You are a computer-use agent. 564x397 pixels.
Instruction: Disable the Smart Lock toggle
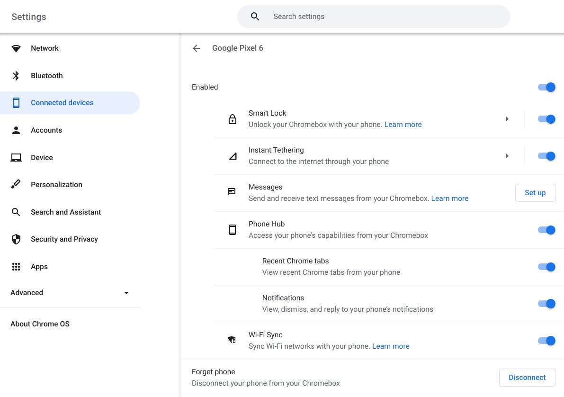coord(546,119)
